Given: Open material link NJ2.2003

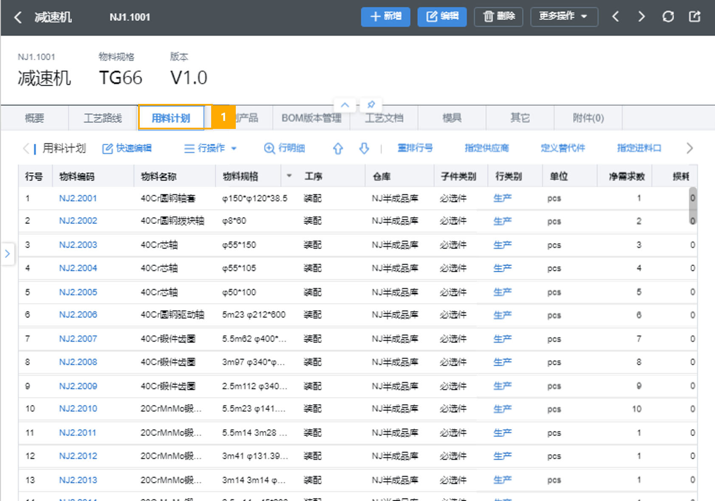Looking at the screenshot, I should (x=78, y=245).
